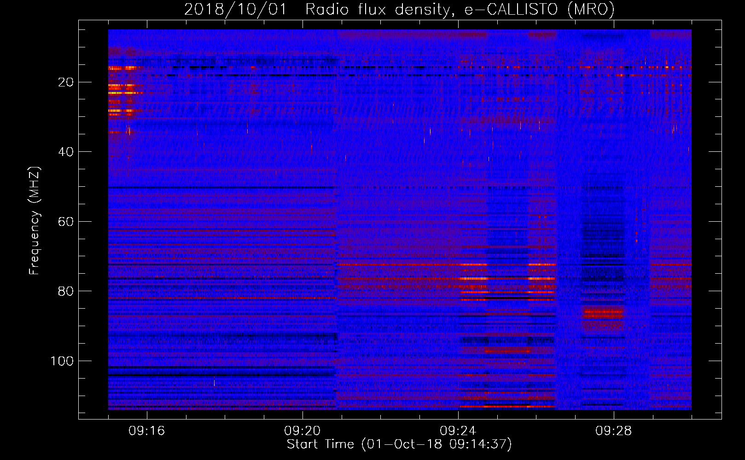The image size is (745, 460).
Task: Click the 09:16 time tick label
Action: tap(147, 431)
